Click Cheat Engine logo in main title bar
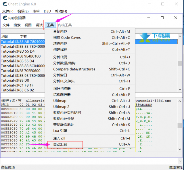This screenshot has height=170, width=184. (5, 4)
